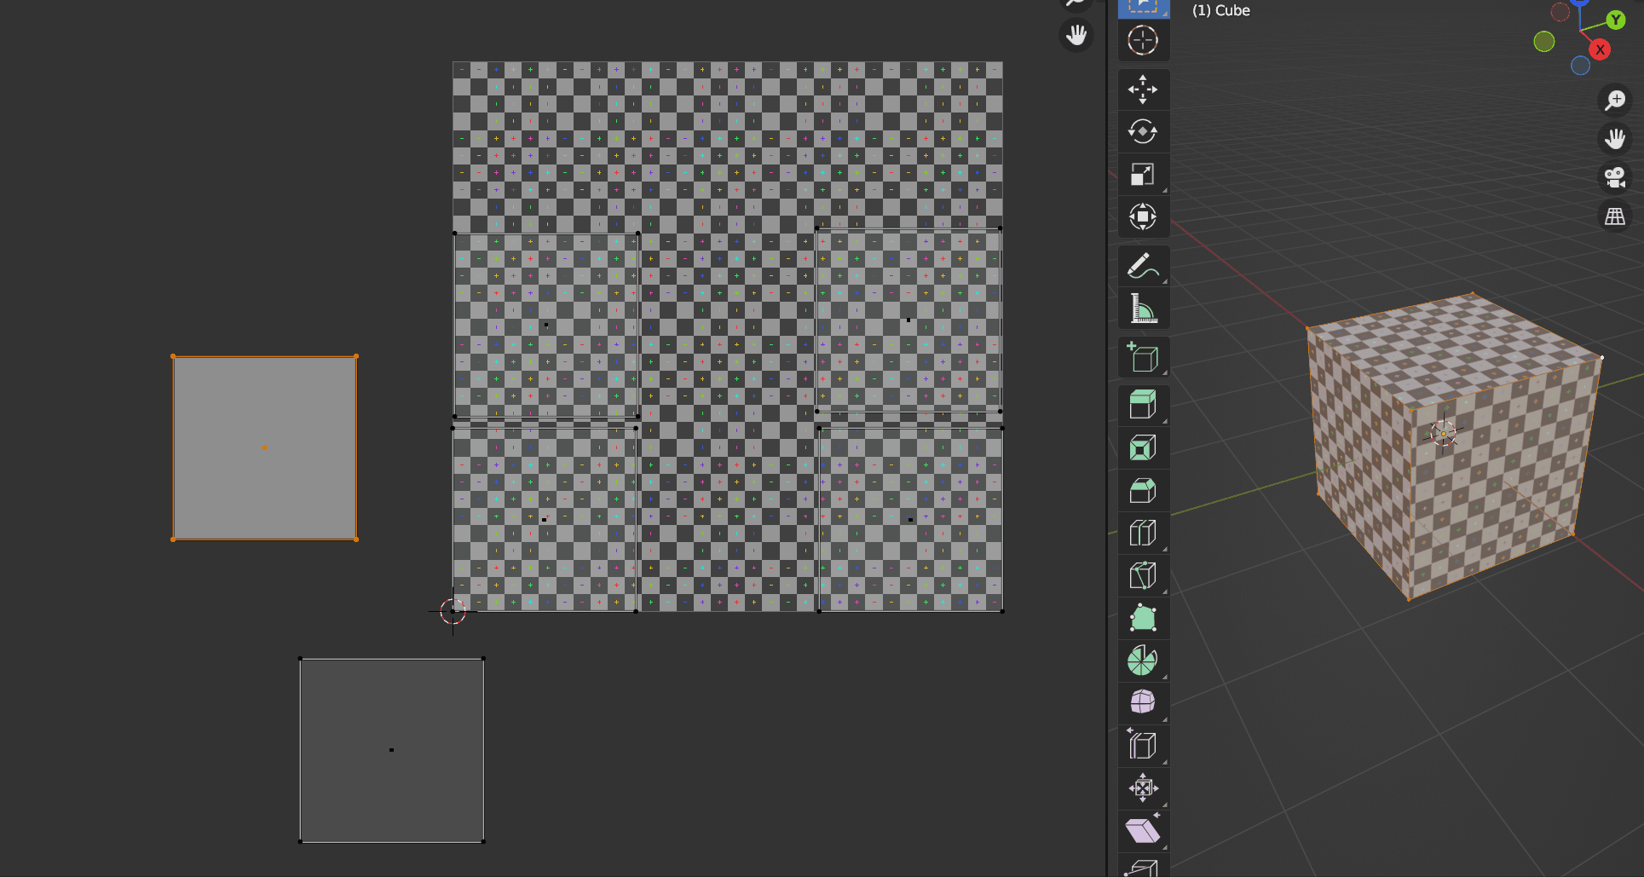Activate the Rotate tool
This screenshot has width=1644, height=877.
pos(1143,131)
